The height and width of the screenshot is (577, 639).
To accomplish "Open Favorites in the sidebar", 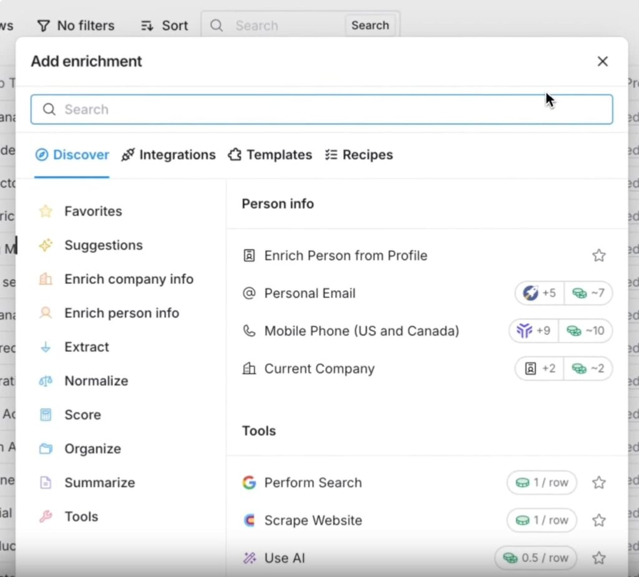I will [x=92, y=211].
